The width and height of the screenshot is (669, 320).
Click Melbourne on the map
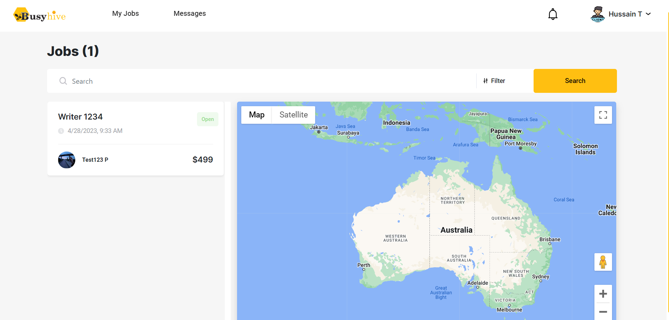click(x=509, y=310)
